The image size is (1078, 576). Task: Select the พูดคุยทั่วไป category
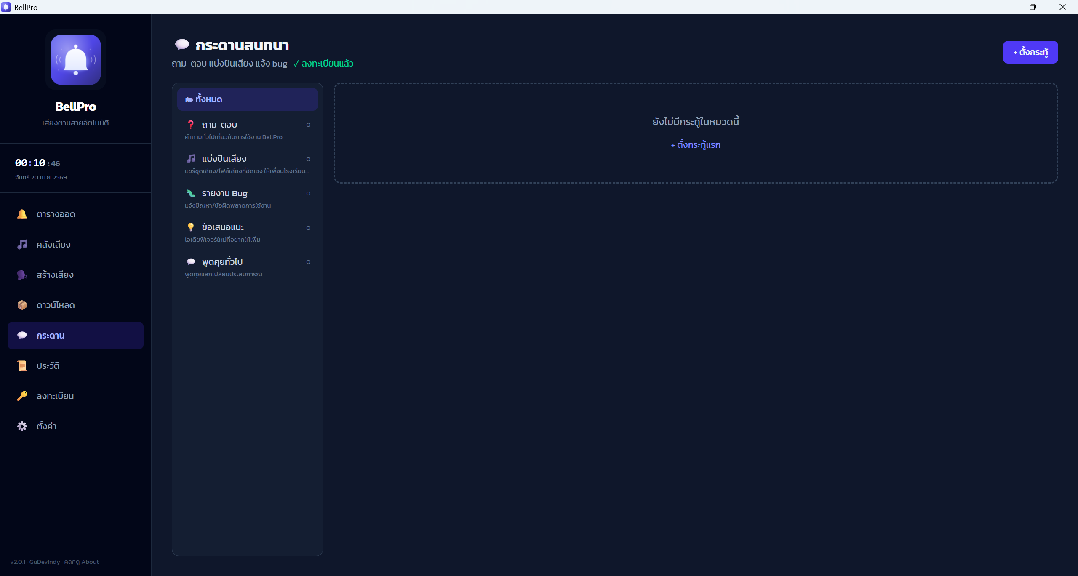[x=248, y=267]
